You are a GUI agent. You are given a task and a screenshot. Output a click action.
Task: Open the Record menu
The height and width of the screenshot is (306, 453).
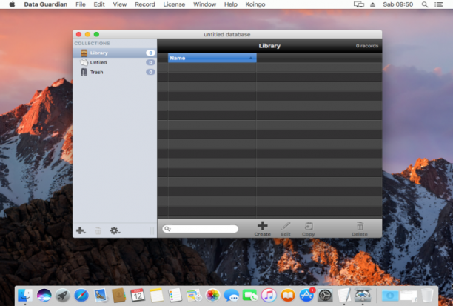[x=145, y=4]
